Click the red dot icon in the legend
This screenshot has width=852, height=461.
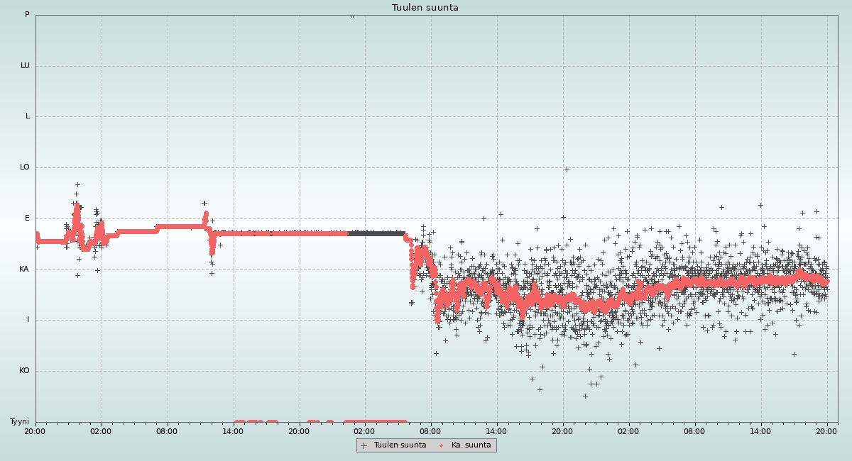pyautogui.click(x=441, y=445)
